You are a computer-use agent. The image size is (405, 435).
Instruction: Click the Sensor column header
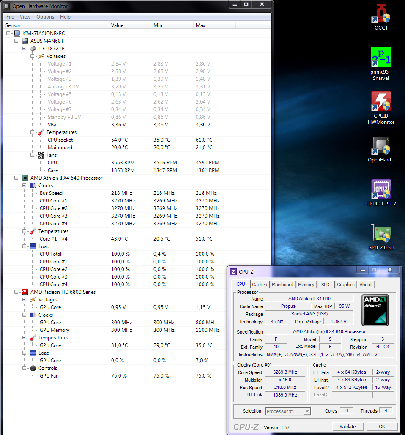tap(56, 25)
